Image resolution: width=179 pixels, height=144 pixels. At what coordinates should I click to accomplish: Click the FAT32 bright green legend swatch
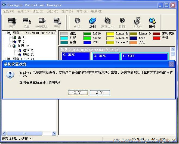click(x=87, y=38)
